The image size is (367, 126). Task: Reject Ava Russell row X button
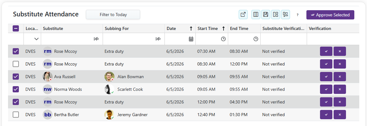(339, 77)
